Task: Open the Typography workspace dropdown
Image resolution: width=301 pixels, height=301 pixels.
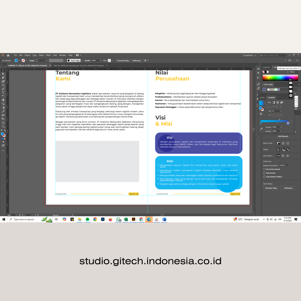Action: [249, 55]
